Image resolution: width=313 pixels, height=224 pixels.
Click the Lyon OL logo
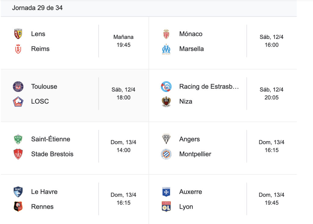point(166,207)
